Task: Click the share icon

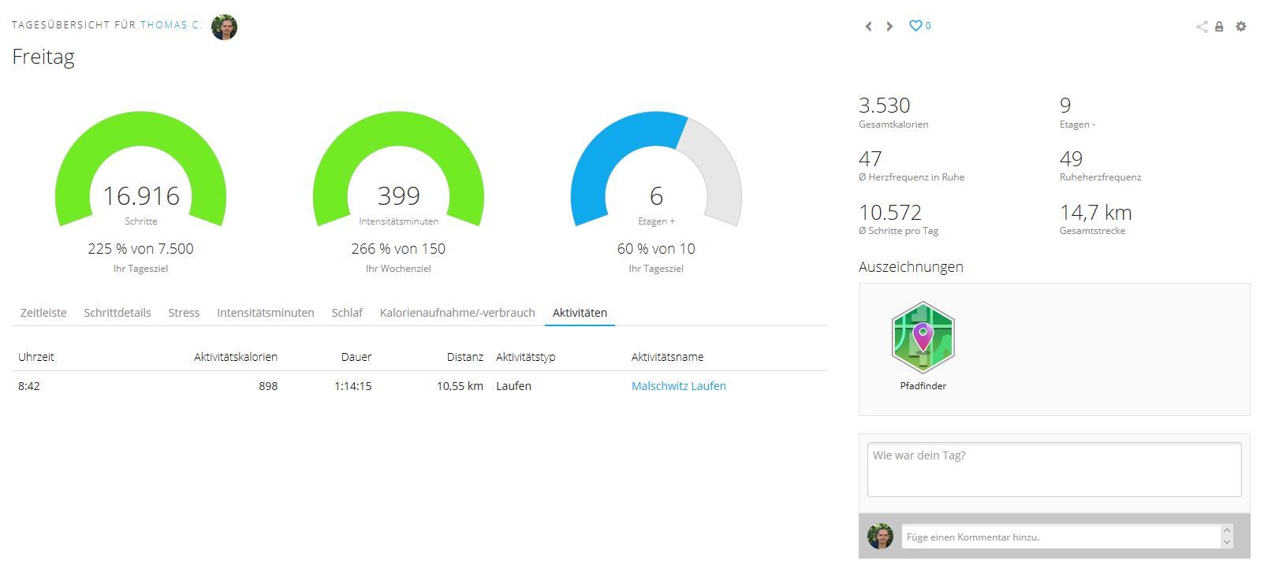Action: point(1201,27)
